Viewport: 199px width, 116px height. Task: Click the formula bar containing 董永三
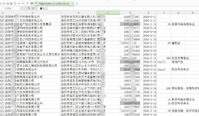[118, 8]
